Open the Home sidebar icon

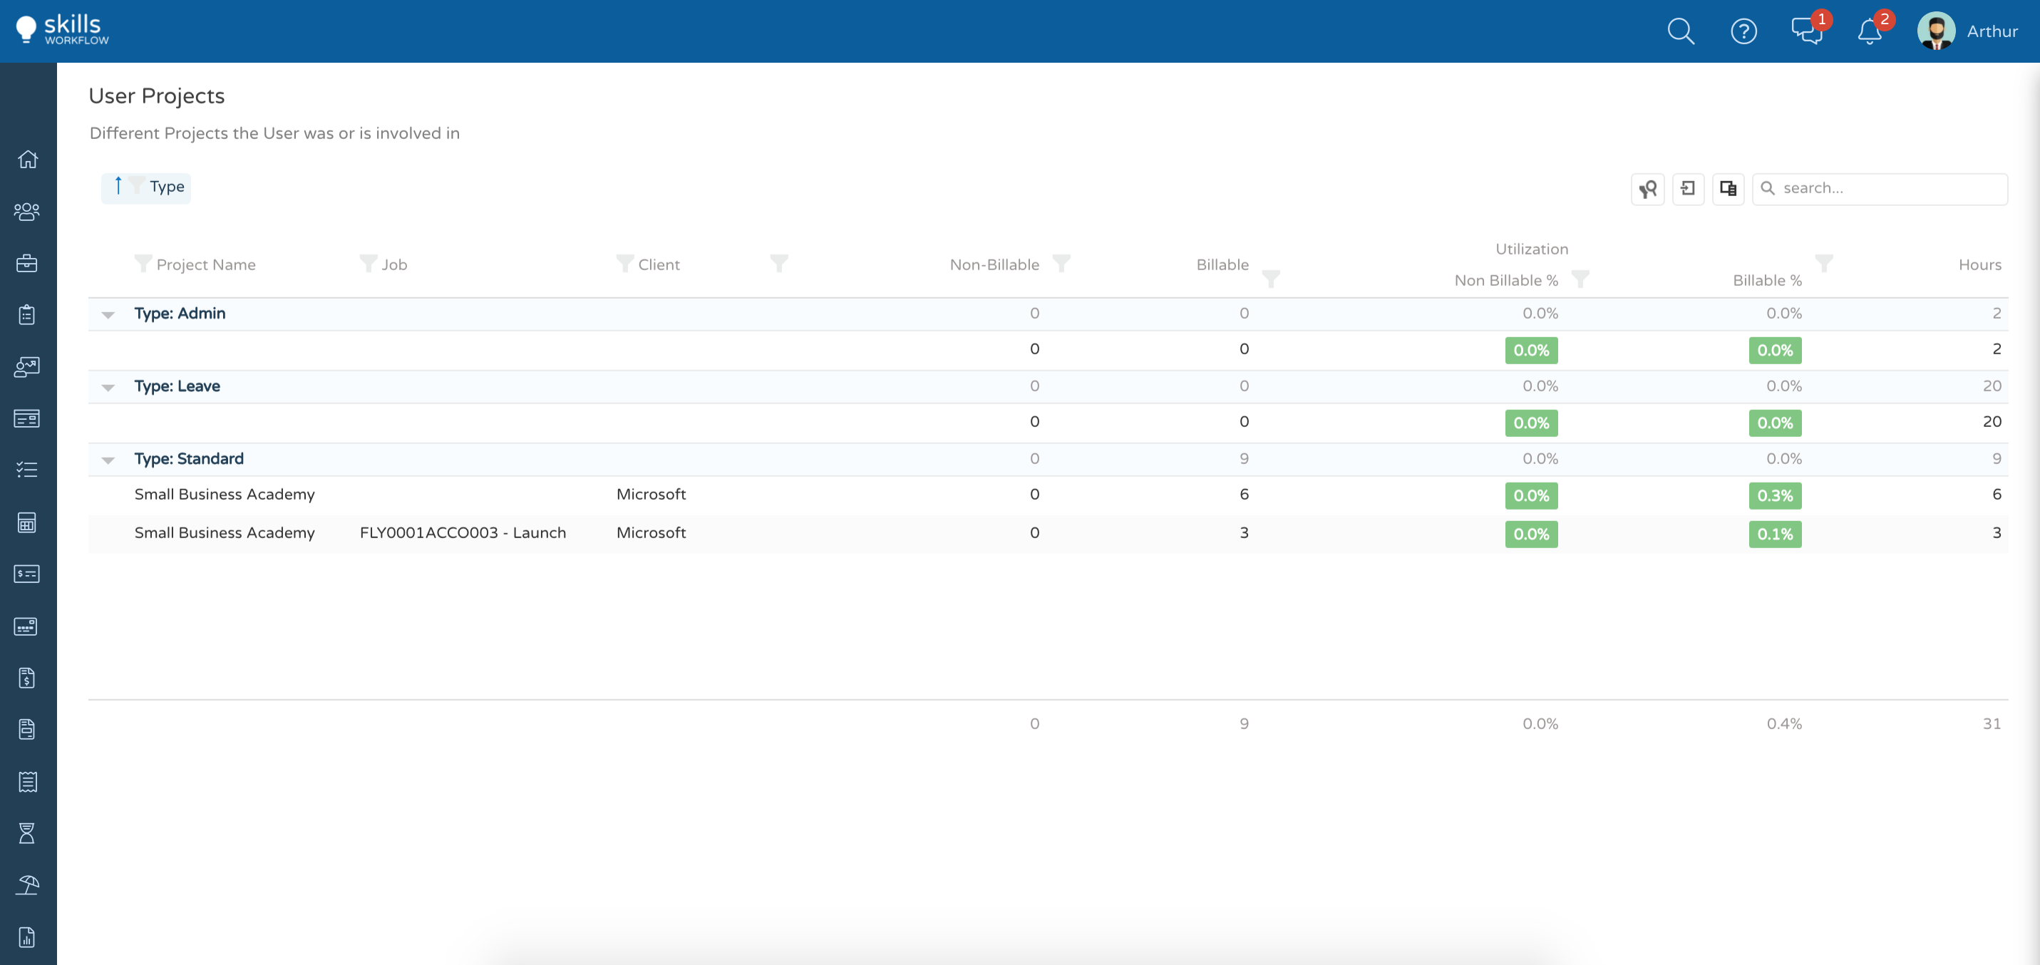(27, 159)
